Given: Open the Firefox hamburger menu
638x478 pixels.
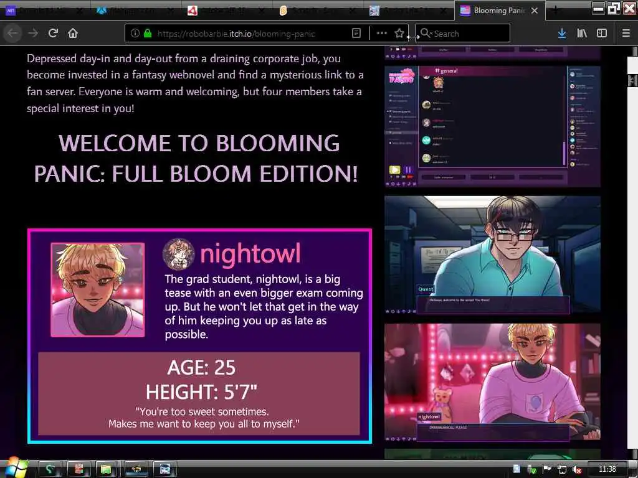Looking at the screenshot, I should click(x=626, y=34).
